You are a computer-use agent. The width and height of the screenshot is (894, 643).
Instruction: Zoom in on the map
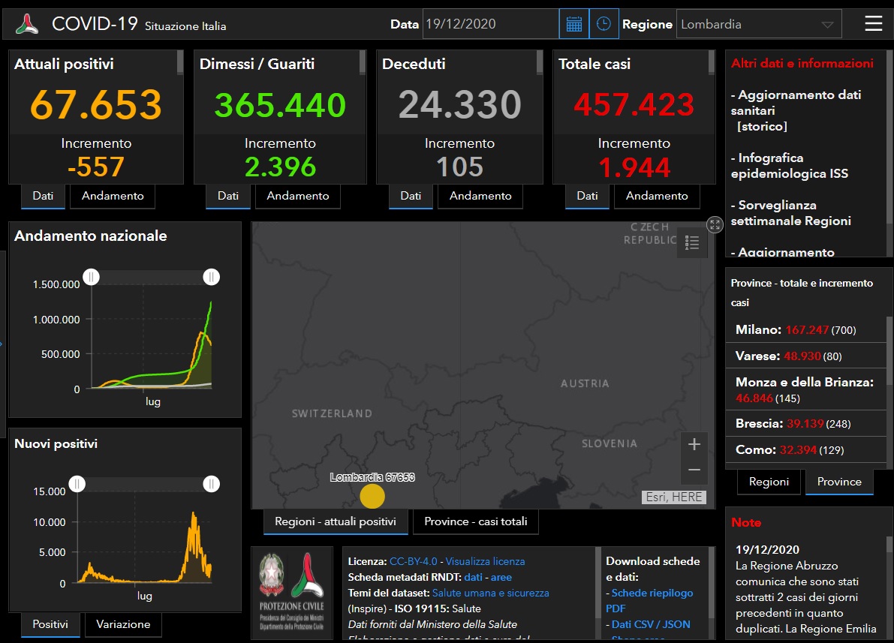[694, 444]
